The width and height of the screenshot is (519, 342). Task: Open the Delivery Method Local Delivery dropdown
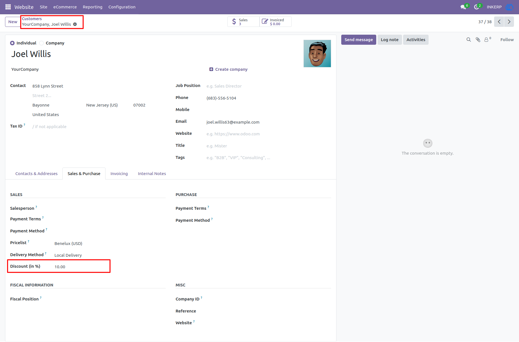(109, 255)
